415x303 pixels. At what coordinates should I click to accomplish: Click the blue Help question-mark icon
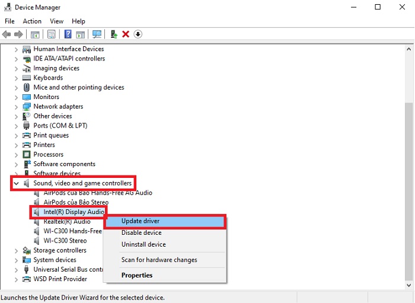(68, 34)
